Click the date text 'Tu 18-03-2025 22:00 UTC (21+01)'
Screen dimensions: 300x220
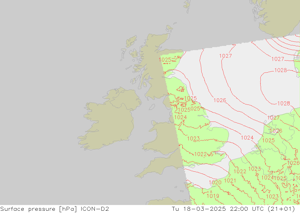coord(233,209)
